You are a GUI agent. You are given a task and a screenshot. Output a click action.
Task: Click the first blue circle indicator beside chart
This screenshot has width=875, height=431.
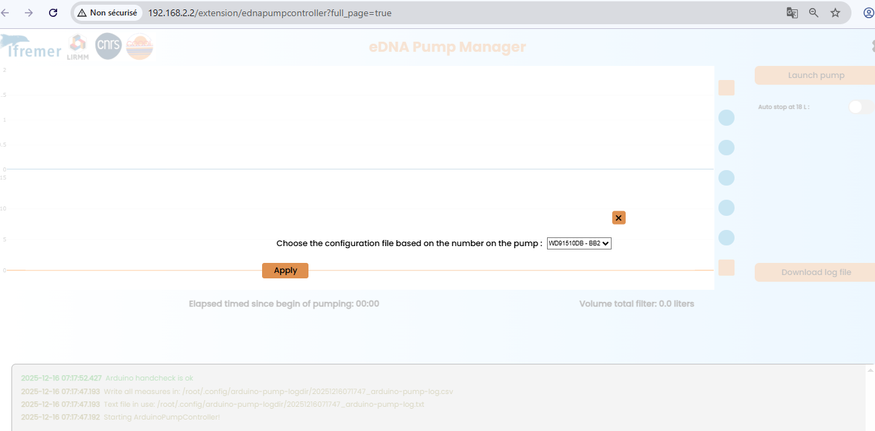tap(726, 118)
